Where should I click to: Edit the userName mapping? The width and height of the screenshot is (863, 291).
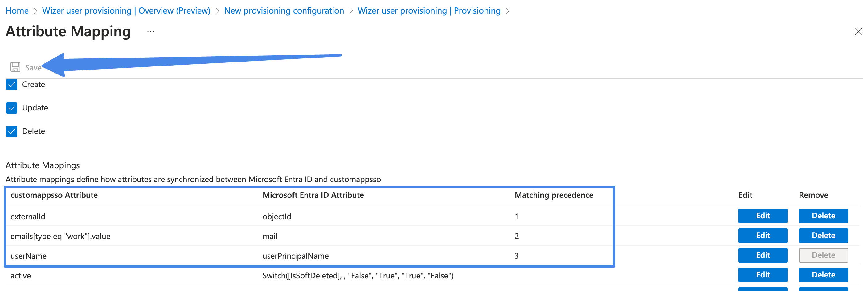(763, 256)
